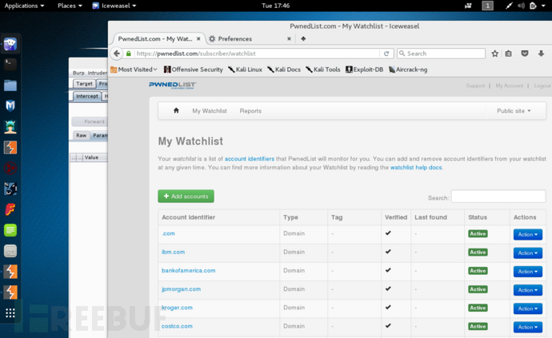
Task: Launch Faraday F icon in the dock
Action: coord(10,209)
